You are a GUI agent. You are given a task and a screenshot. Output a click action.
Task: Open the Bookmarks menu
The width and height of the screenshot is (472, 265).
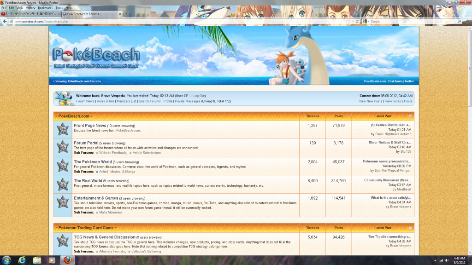click(45, 8)
